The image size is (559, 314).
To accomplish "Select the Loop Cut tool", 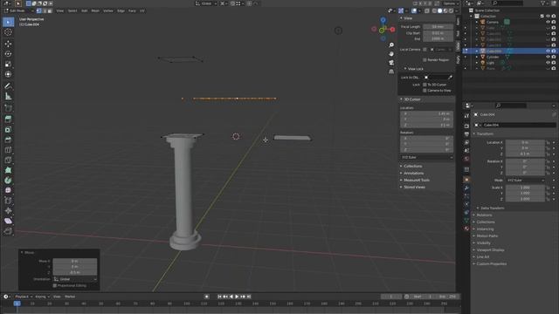I will (8, 150).
